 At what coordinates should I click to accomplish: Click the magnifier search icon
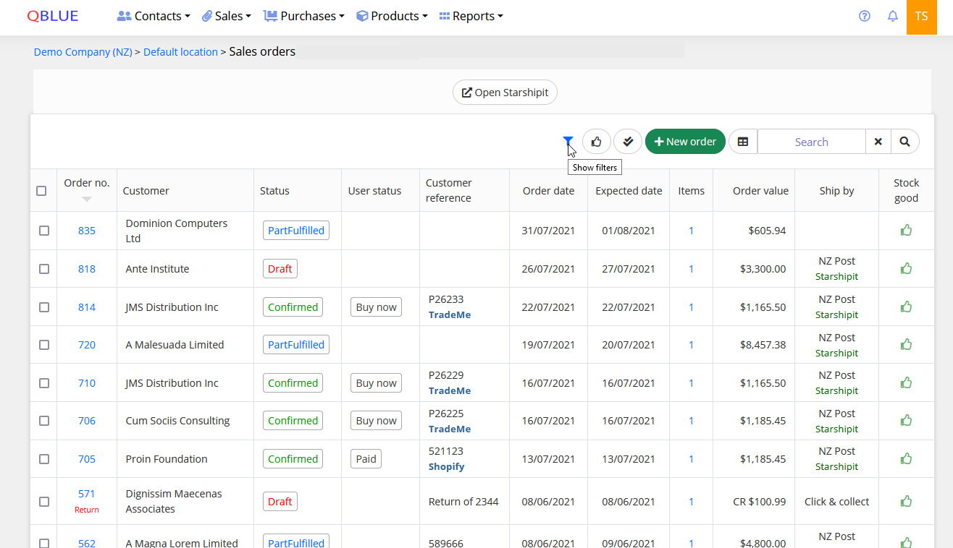pos(904,142)
